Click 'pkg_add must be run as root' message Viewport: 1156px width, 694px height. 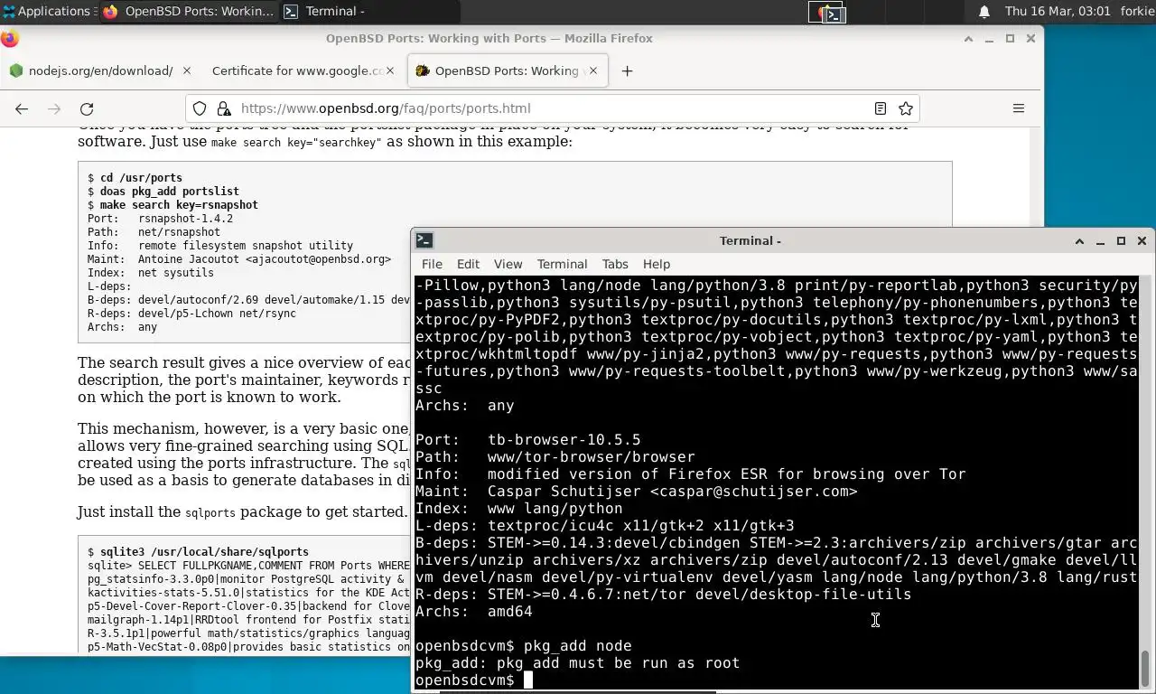click(577, 663)
